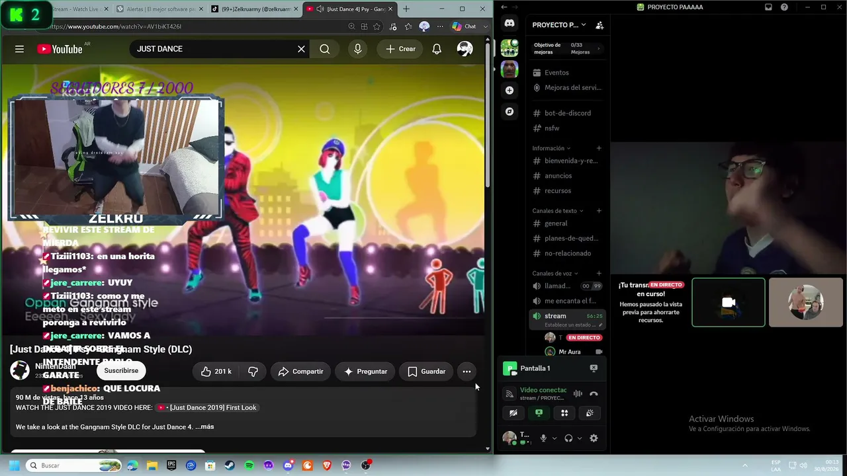Open Windows Start menu

pos(14,465)
